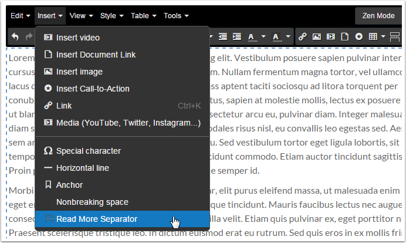Open the Table menu
Image resolution: width=406 pixels, height=243 pixels.
[143, 16]
